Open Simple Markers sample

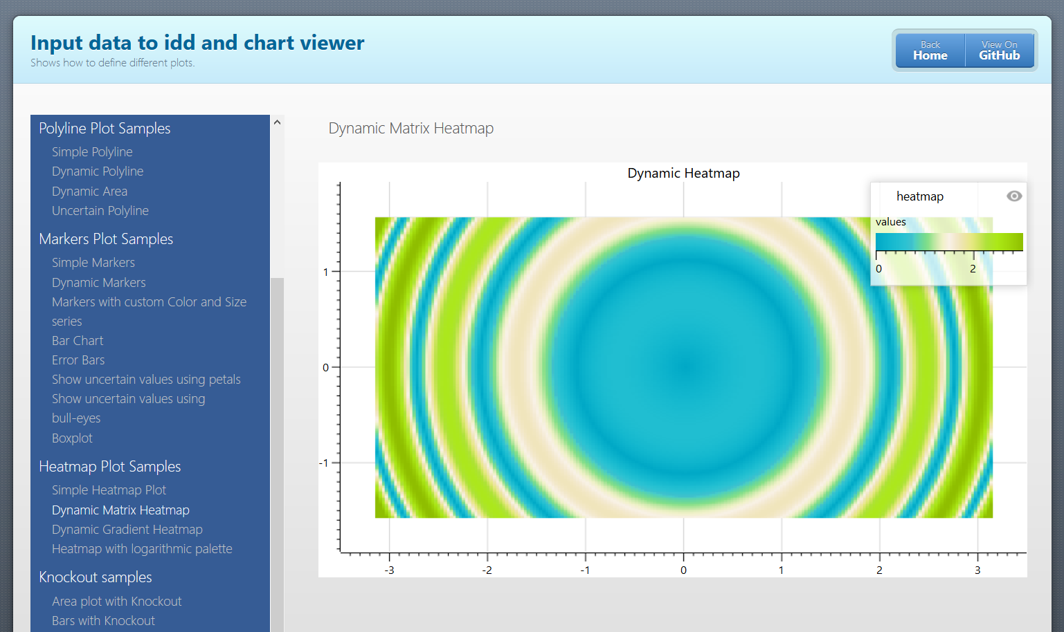click(x=93, y=263)
